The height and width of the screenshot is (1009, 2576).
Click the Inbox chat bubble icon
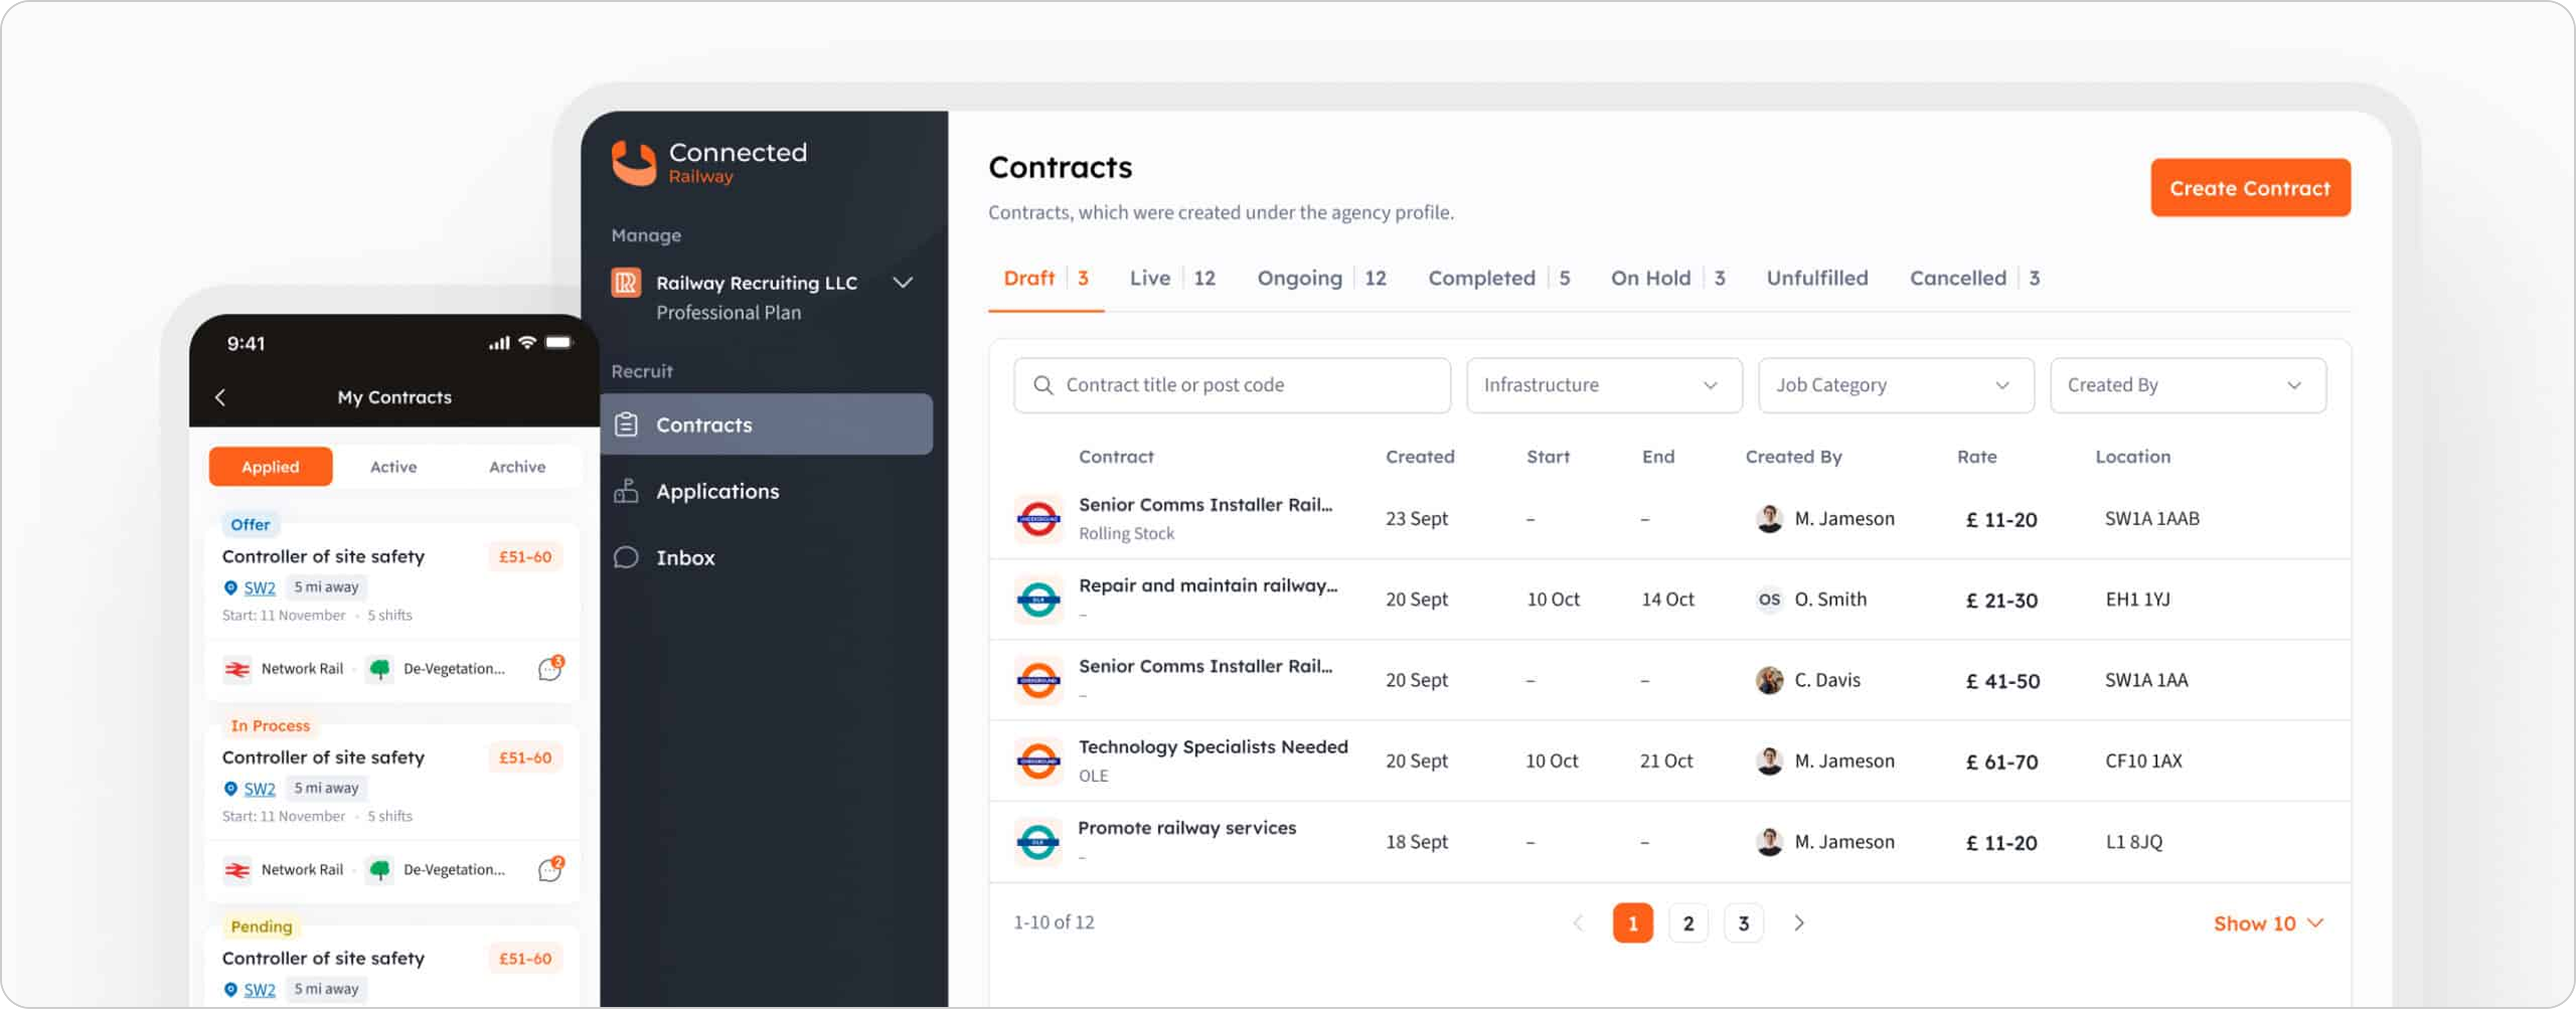626,558
